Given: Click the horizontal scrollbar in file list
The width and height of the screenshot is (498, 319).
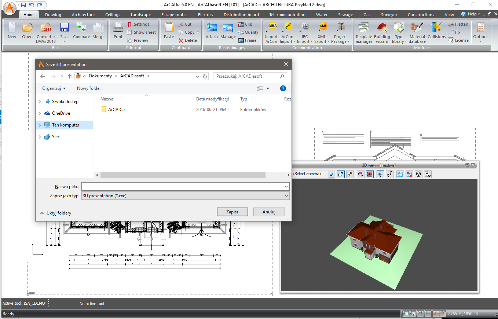Looking at the screenshot, I should click(x=183, y=175).
